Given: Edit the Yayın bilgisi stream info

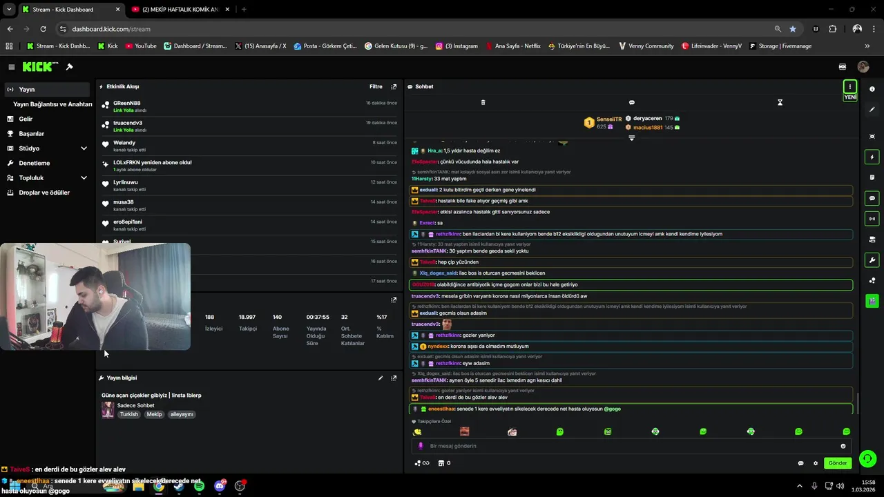Looking at the screenshot, I should pyautogui.click(x=381, y=378).
